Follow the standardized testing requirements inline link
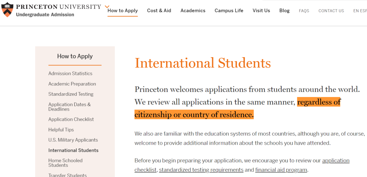Viewport: 367px width, 177px height. (201, 170)
